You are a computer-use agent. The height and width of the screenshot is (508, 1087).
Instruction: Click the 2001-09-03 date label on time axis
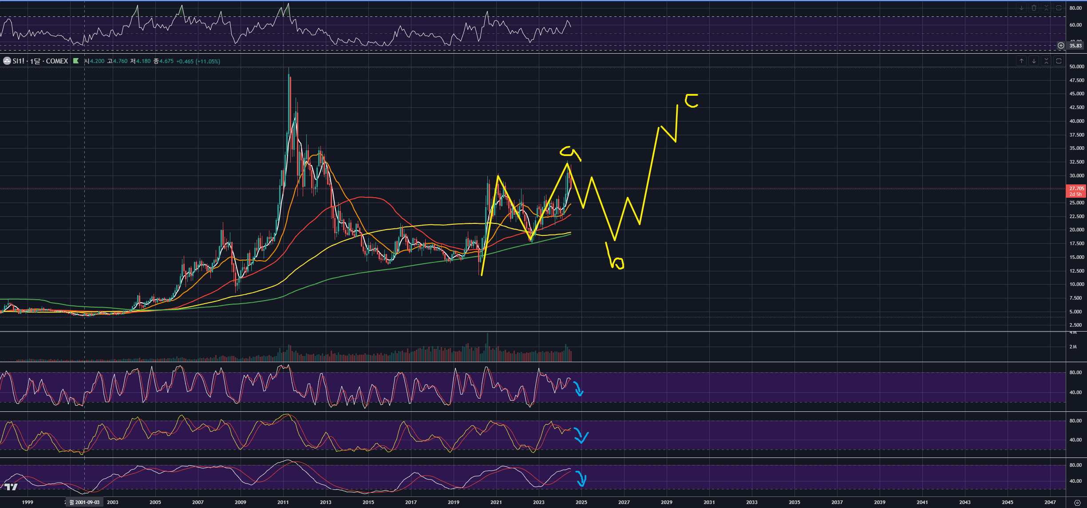(x=85, y=502)
